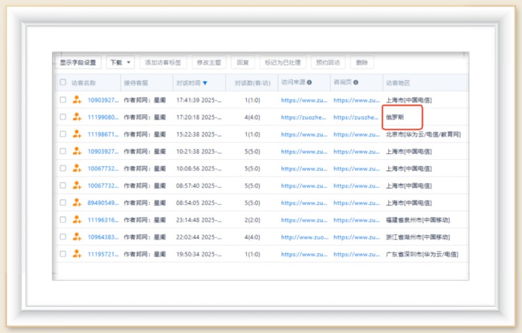The width and height of the screenshot is (522, 333).
Task: Click the info icon beside 咨询页 header
Action: [x=356, y=83]
